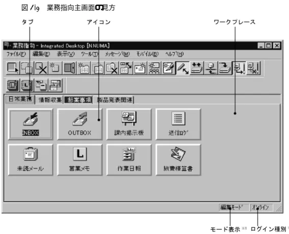This screenshot has width=289, height=234.
Task: Open the ヘルプ(H) menu
Action: coord(174,54)
